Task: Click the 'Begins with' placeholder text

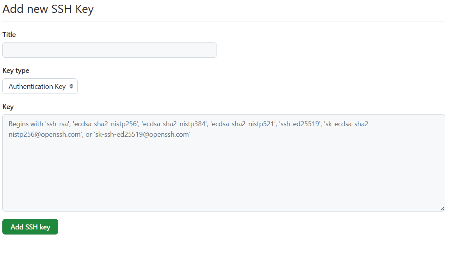Action: (x=26, y=124)
